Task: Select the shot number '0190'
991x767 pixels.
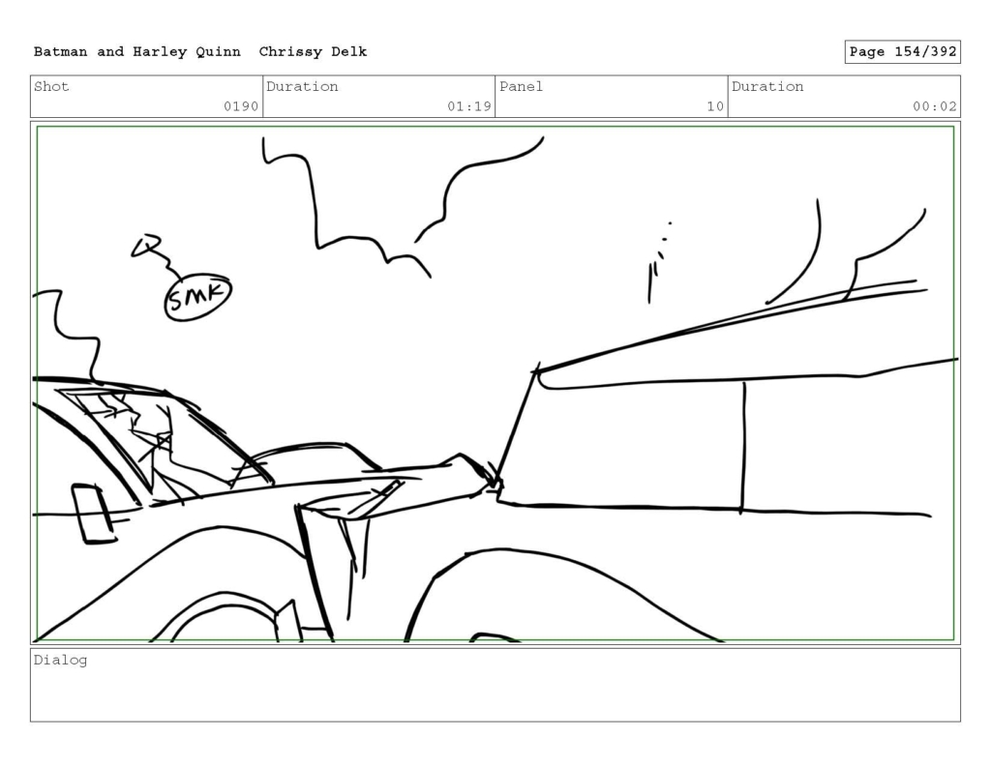Action: (x=241, y=106)
